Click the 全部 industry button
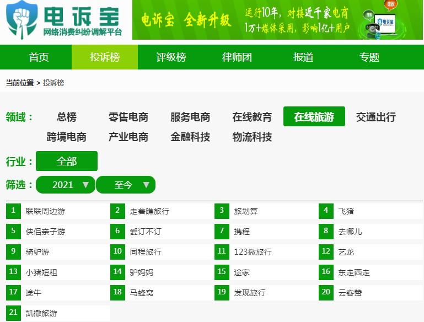 tap(67, 161)
